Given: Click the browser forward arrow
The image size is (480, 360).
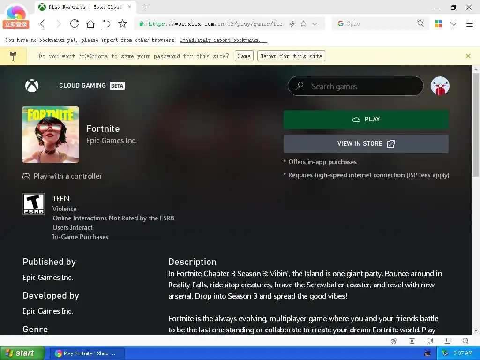Looking at the screenshot, I should click(x=59, y=23).
